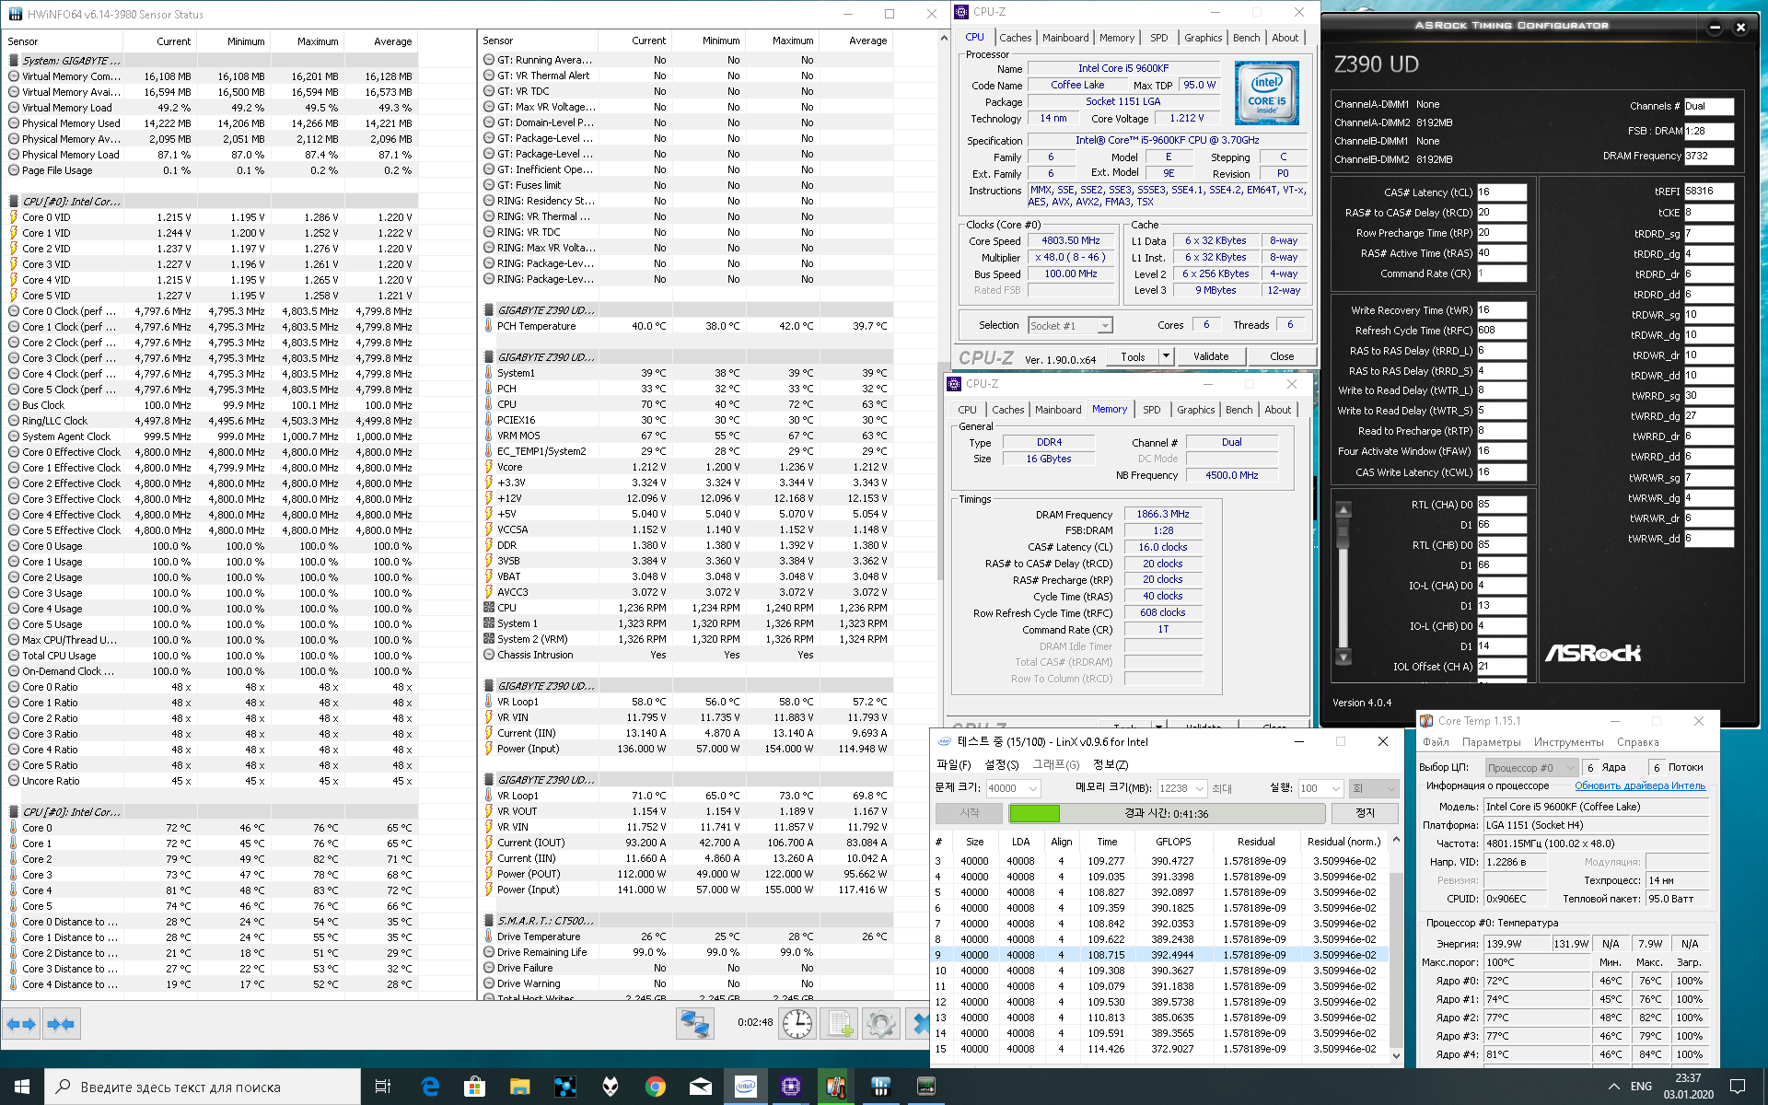
Task: Open HWiNFO sensor settings gear icon
Action: pos(881,1024)
